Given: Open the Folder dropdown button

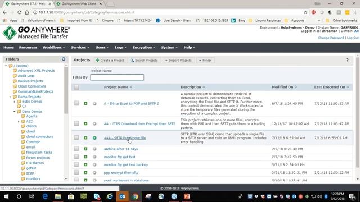Looking at the screenshot, I should 205,61.
